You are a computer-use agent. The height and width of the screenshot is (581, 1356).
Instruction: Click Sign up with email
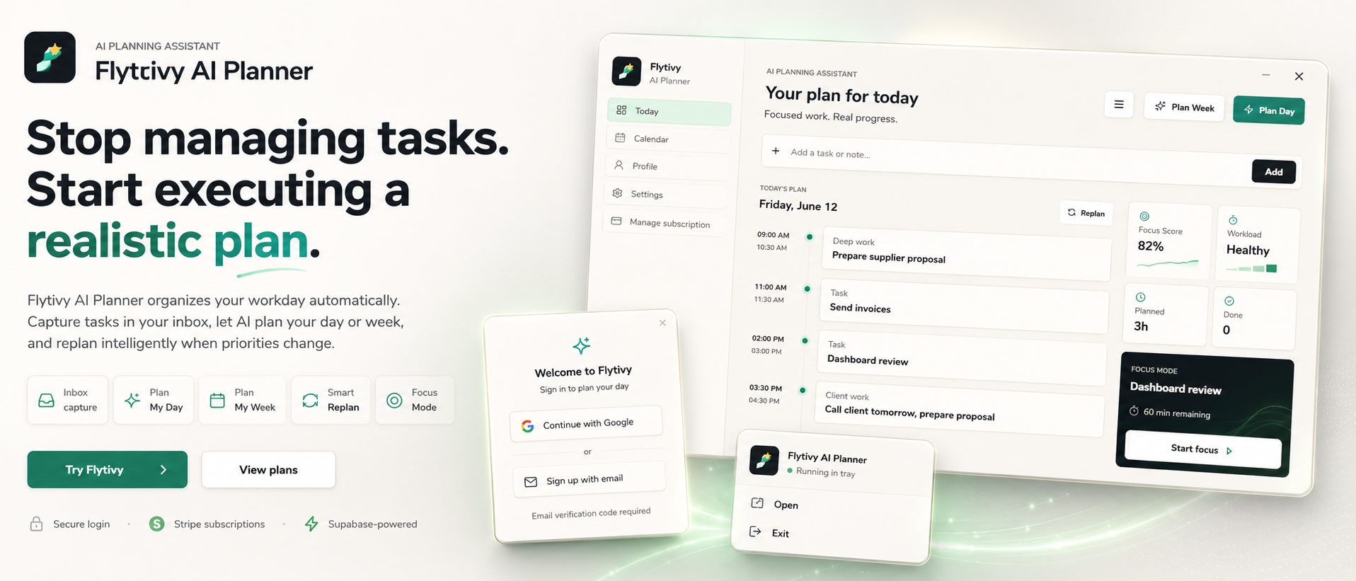(589, 480)
